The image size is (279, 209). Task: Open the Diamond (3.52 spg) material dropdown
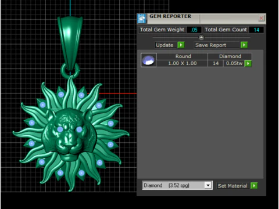(208, 185)
